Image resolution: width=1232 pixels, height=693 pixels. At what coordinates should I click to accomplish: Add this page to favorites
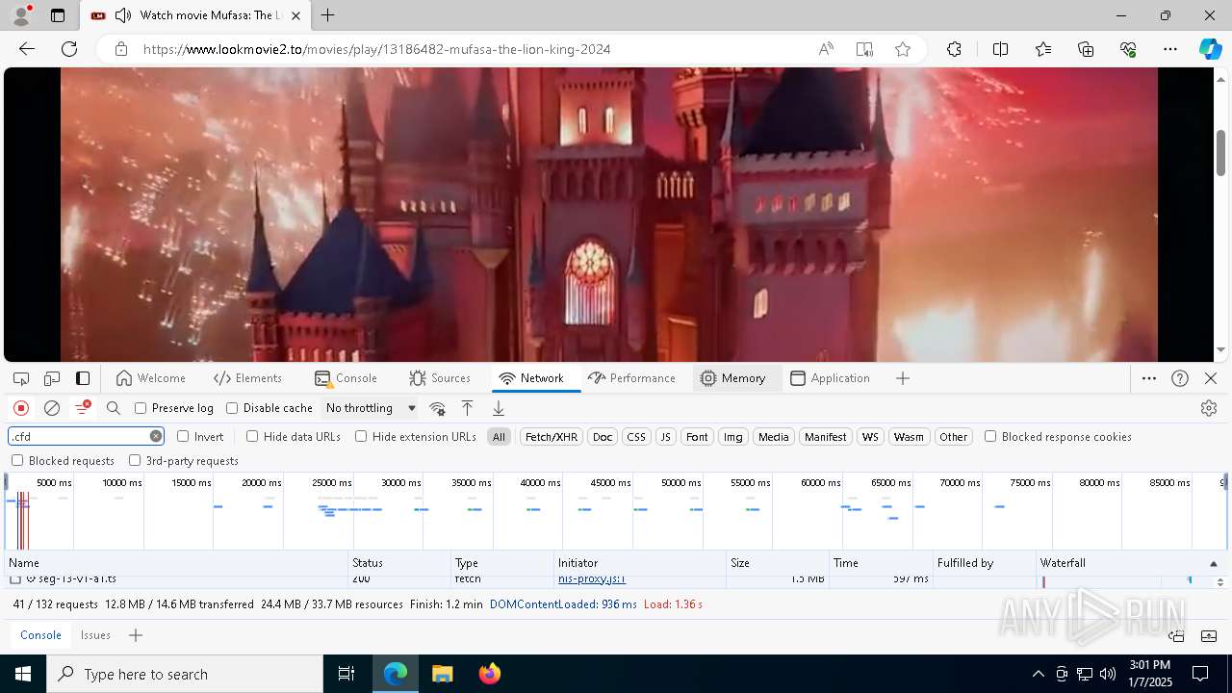(903, 49)
